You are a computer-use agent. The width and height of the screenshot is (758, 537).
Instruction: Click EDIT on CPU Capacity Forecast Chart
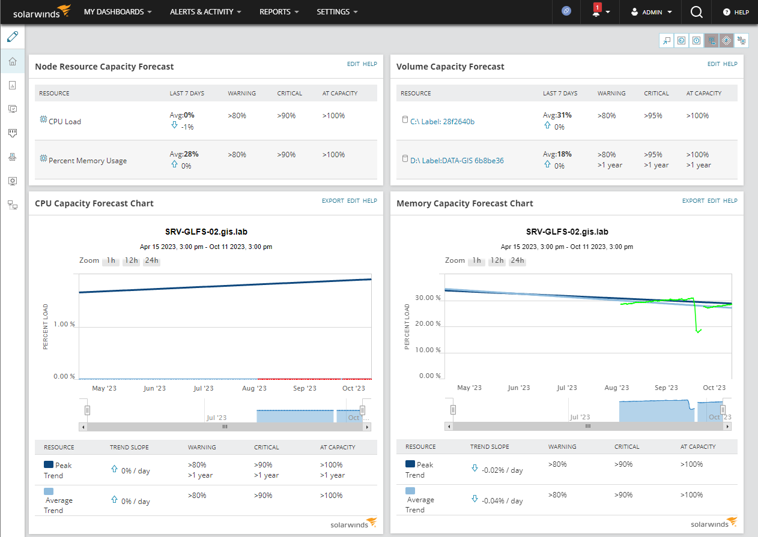click(x=353, y=201)
